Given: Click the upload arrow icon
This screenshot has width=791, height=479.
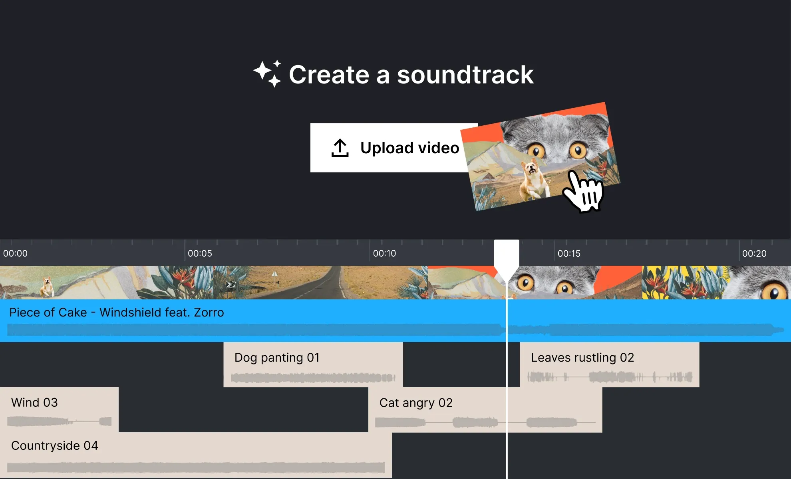Looking at the screenshot, I should [x=340, y=148].
